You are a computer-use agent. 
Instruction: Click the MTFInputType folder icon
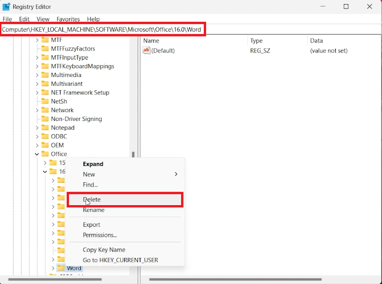45,57
